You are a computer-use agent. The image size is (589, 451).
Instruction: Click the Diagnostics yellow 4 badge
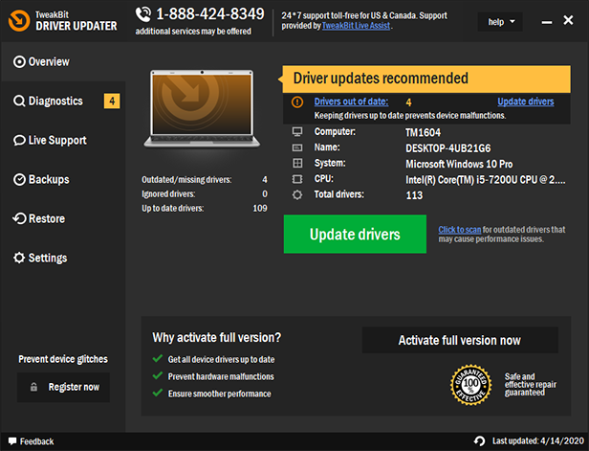[112, 101]
